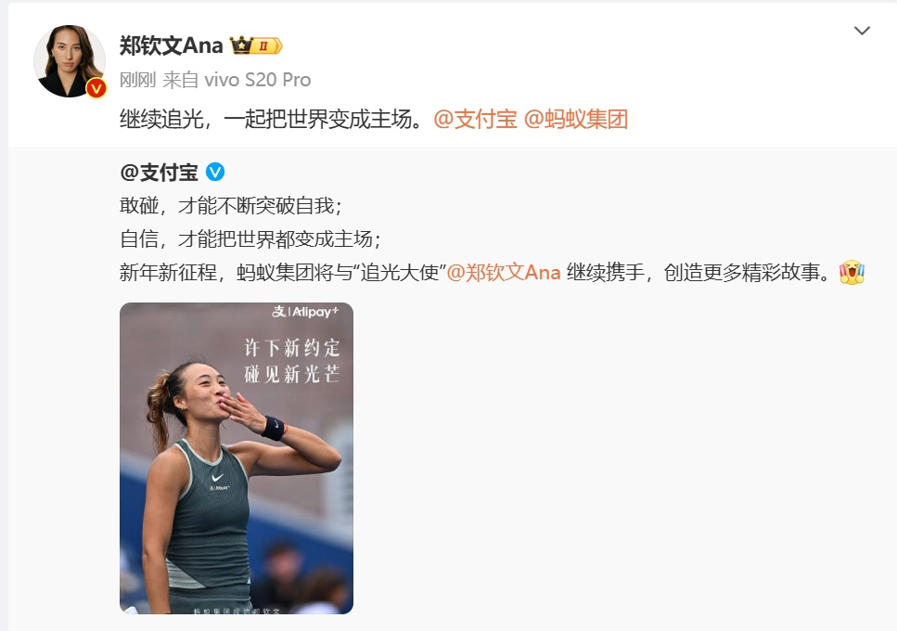Click the 刚刚 post timestamp
The height and width of the screenshot is (631, 897).
tap(137, 80)
